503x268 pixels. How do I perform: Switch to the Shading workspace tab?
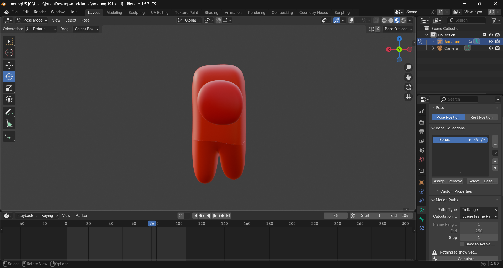pos(211,12)
